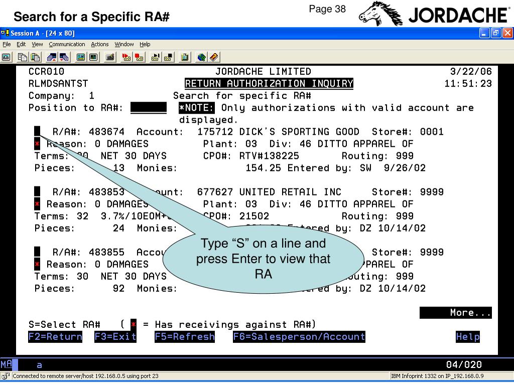514x385 pixels.
Task: Click the Position to RA# input field
Action: pos(149,108)
